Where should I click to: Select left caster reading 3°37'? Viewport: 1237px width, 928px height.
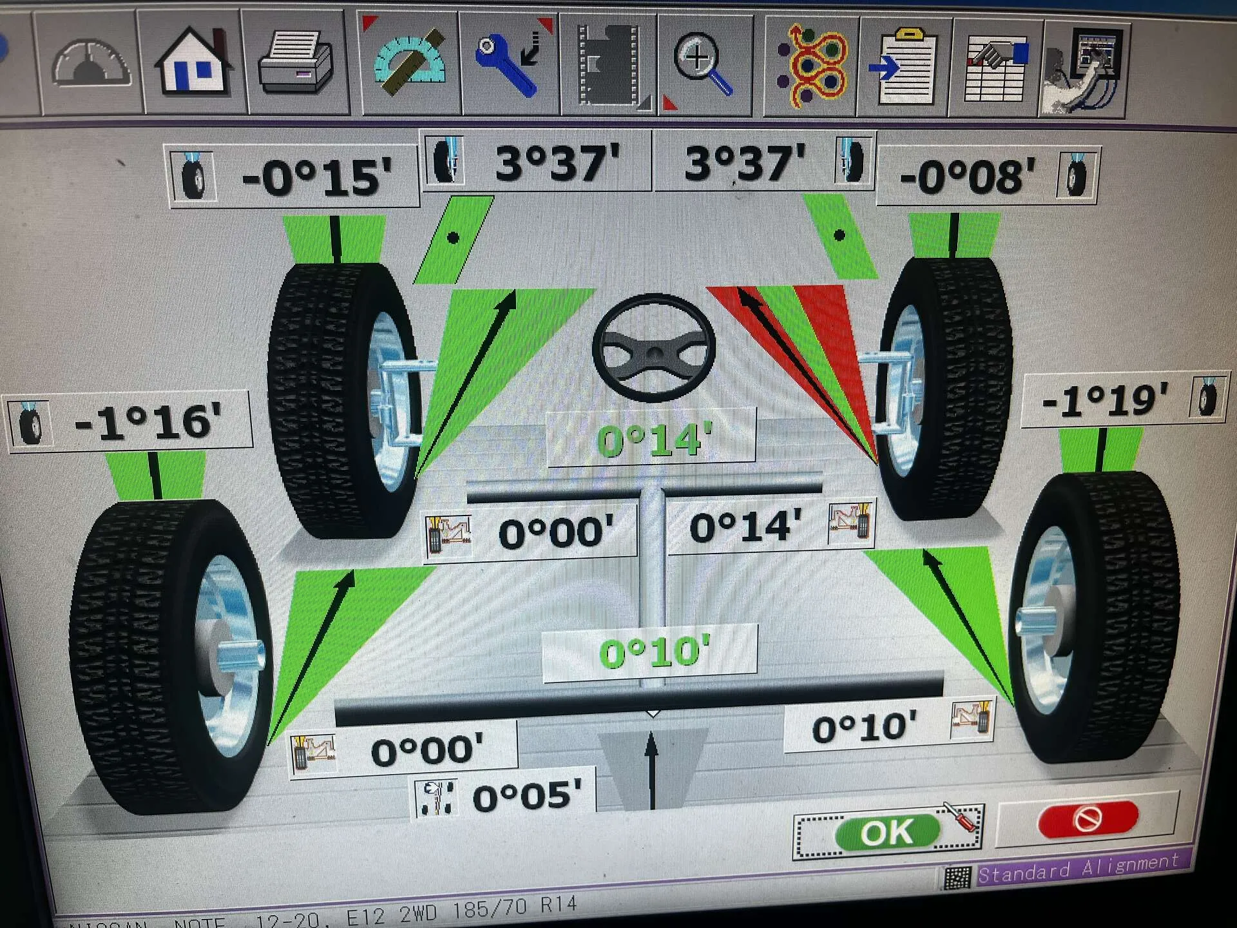[555, 162]
